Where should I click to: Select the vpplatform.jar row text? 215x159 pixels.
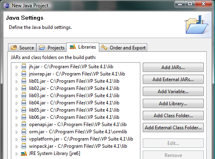pyautogui.click(x=81, y=139)
